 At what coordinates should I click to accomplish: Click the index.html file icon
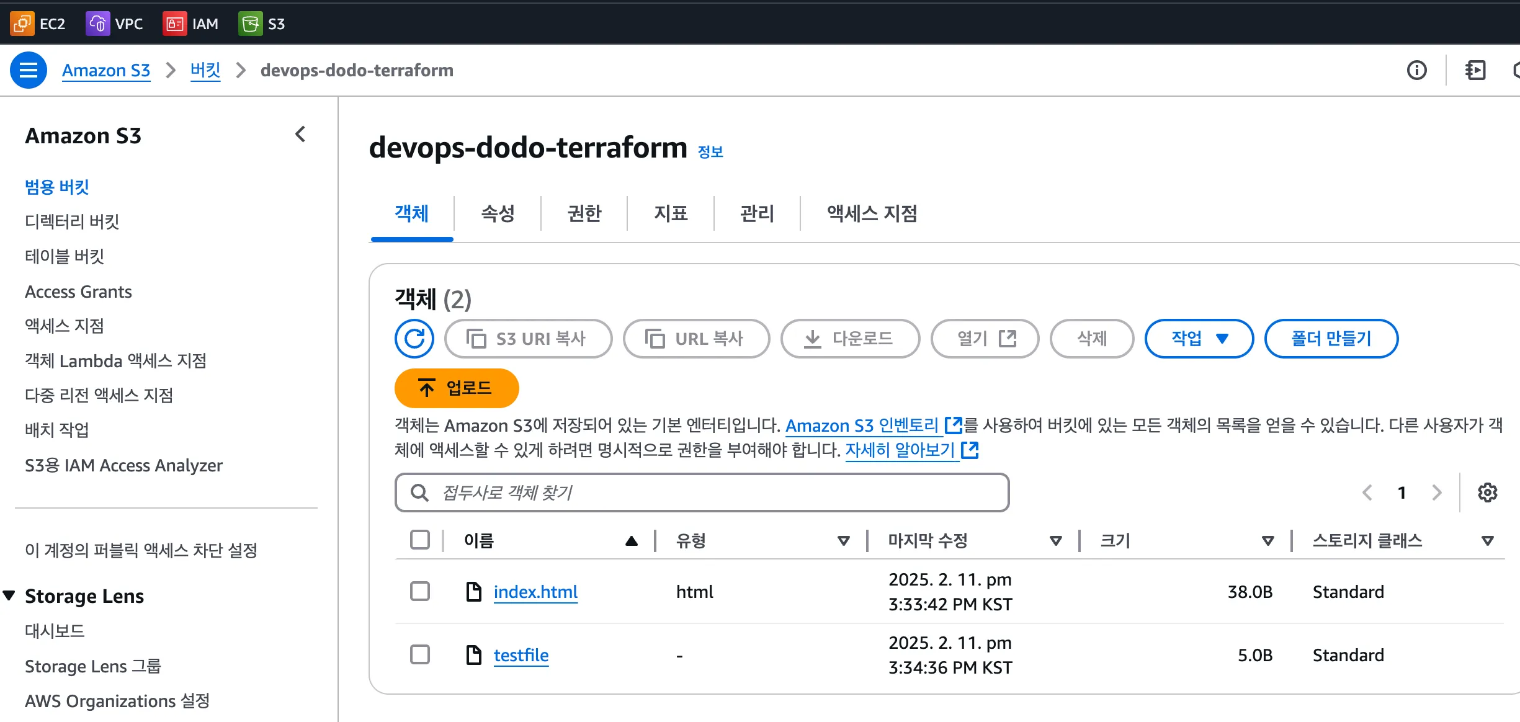point(474,592)
